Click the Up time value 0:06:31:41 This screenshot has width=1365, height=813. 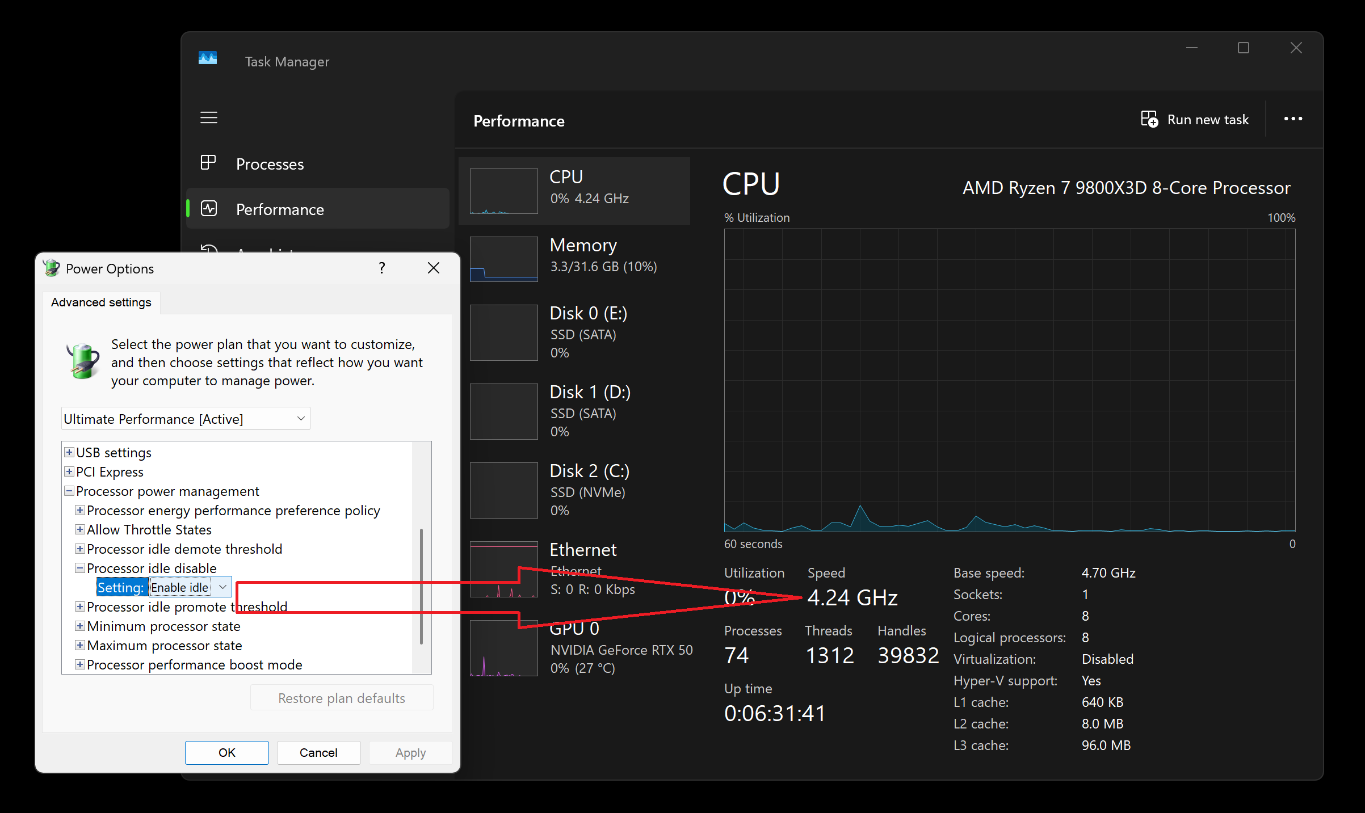click(775, 713)
